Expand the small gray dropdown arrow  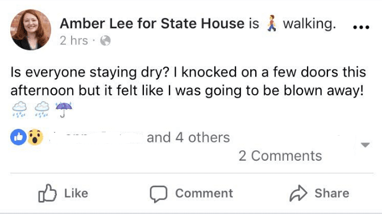[x=365, y=145]
